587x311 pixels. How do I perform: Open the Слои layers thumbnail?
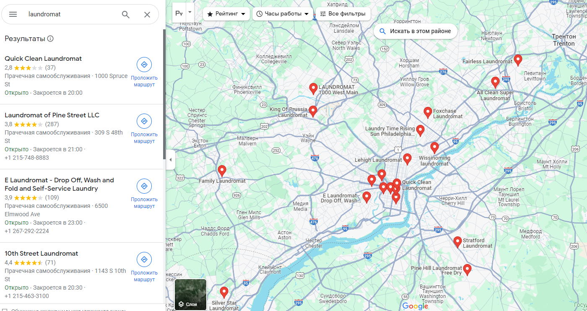[x=191, y=295]
